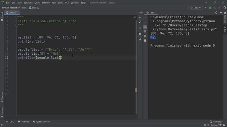The width and height of the screenshot is (227, 127).
Task: Restore layout icon in Run panel
Action: coord(140,34)
